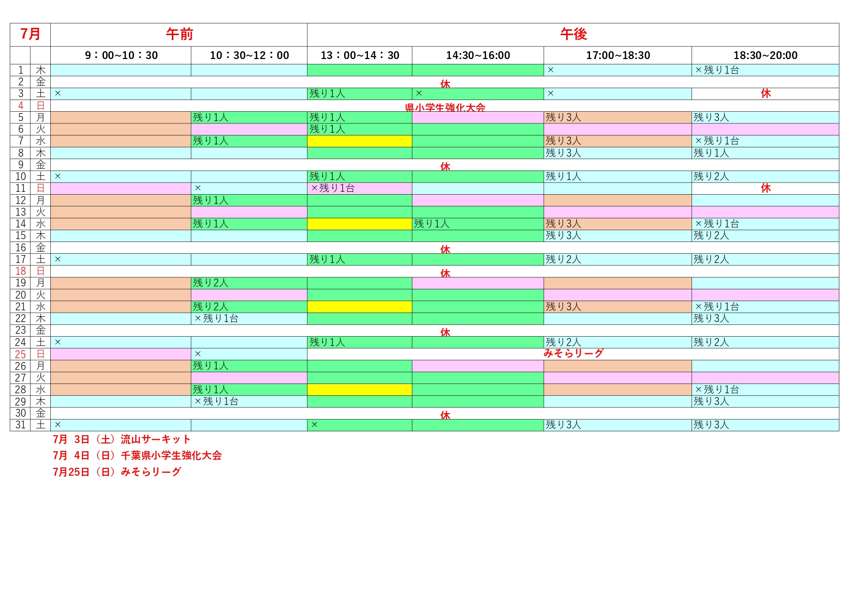
Task: Click "残り2人" in the 17th row 17:00 slot
Action: click(563, 260)
